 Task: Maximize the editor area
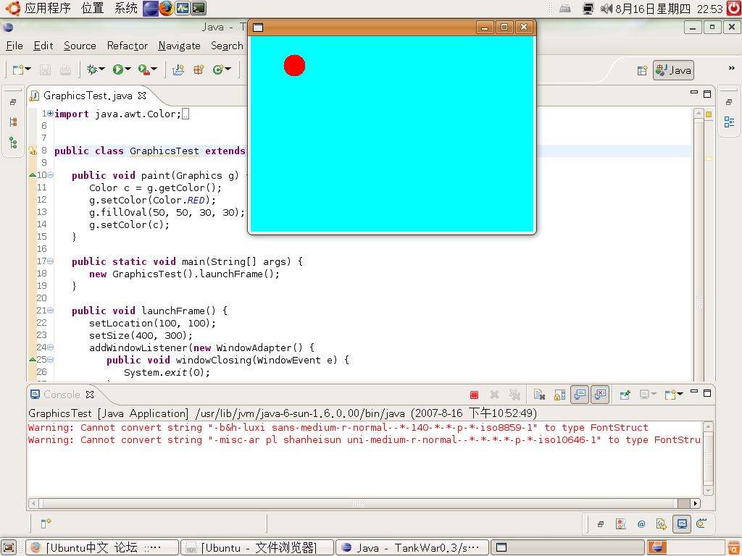pyautogui.click(x=707, y=94)
